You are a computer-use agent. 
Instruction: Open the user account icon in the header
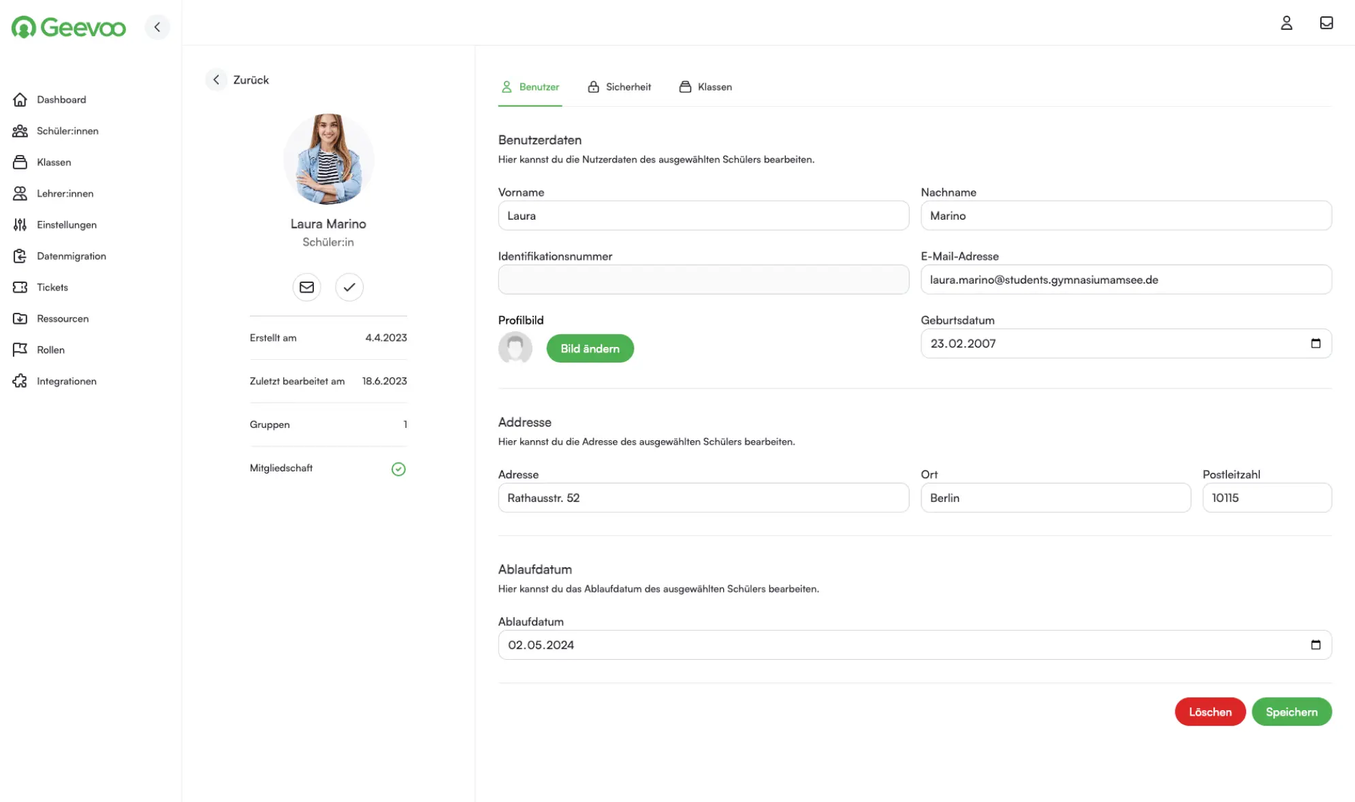point(1286,23)
